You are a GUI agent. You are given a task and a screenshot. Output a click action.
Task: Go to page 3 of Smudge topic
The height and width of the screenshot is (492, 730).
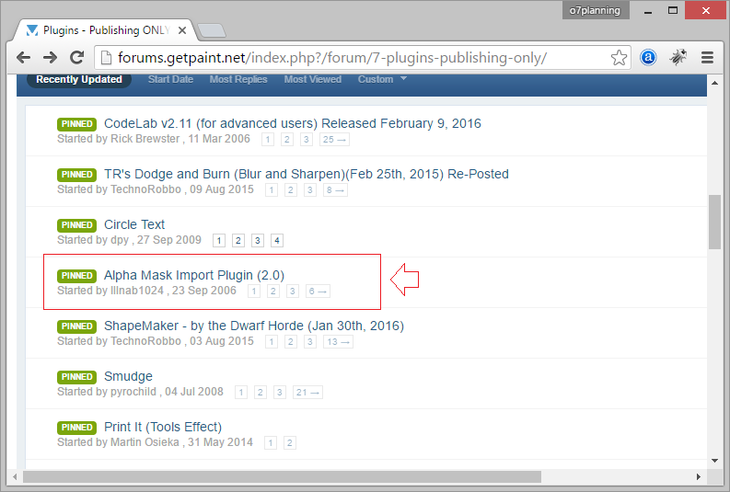[279, 393]
